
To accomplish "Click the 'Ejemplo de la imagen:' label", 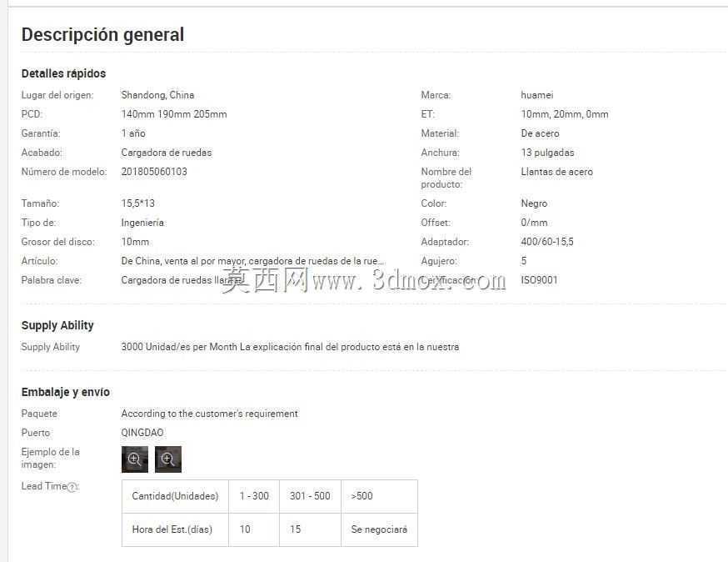I will (50, 458).
